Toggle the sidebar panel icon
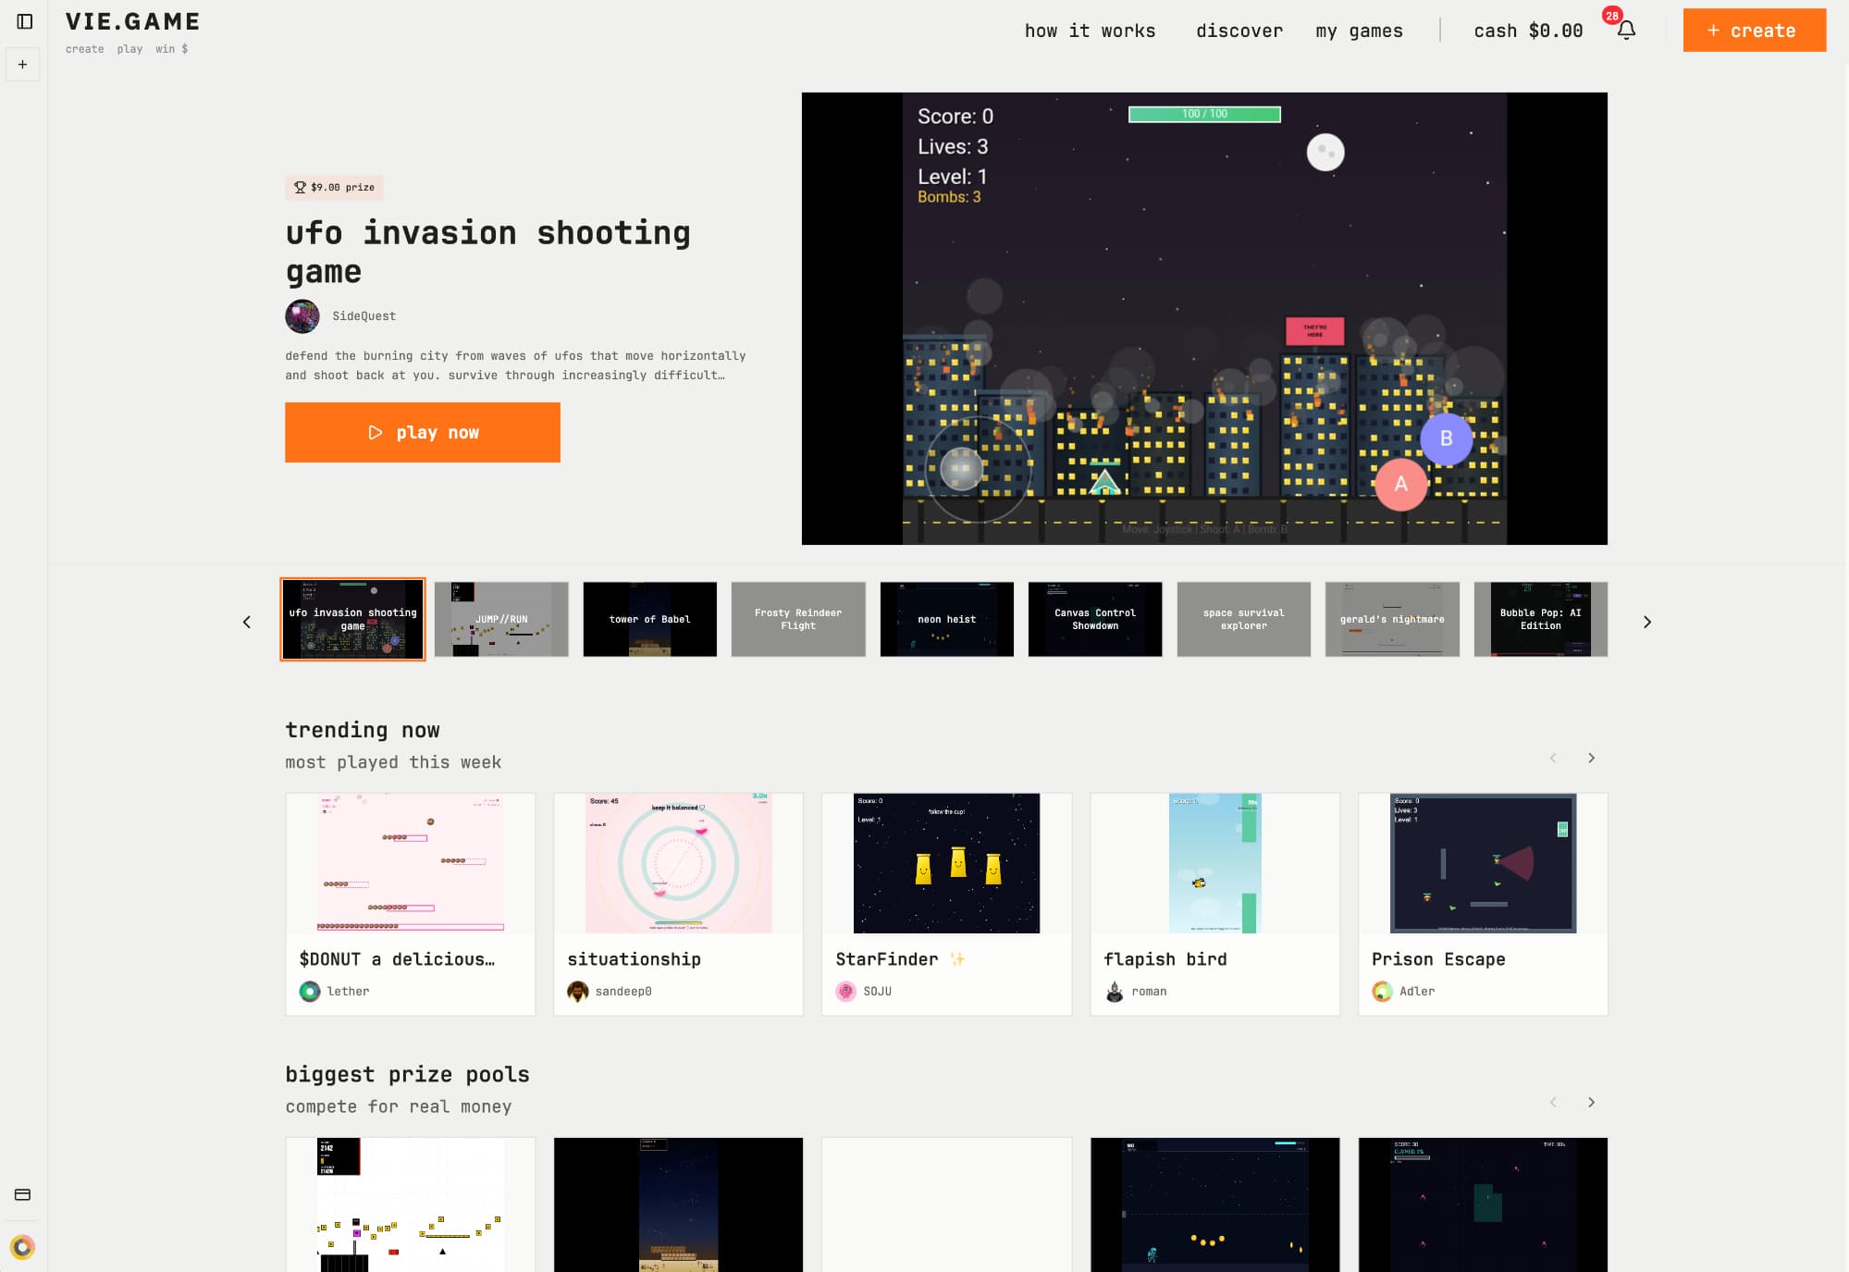1849x1272 pixels. coord(25,21)
